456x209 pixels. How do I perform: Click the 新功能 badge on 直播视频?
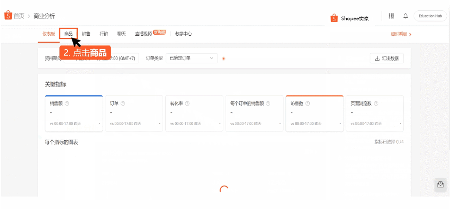pos(159,32)
